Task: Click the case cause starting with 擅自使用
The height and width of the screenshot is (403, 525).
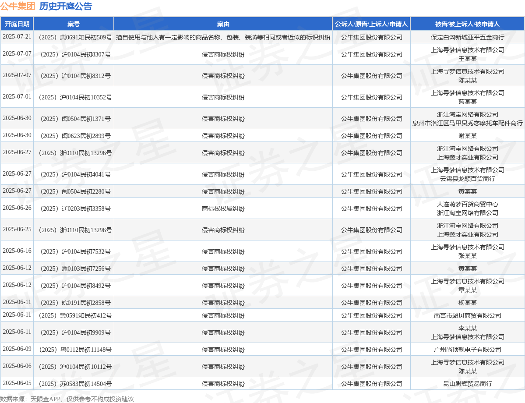Action: [223, 37]
